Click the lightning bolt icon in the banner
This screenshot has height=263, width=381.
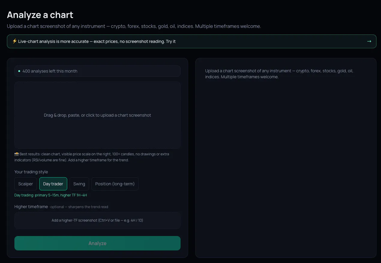pyautogui.click(x=14, y=41)
